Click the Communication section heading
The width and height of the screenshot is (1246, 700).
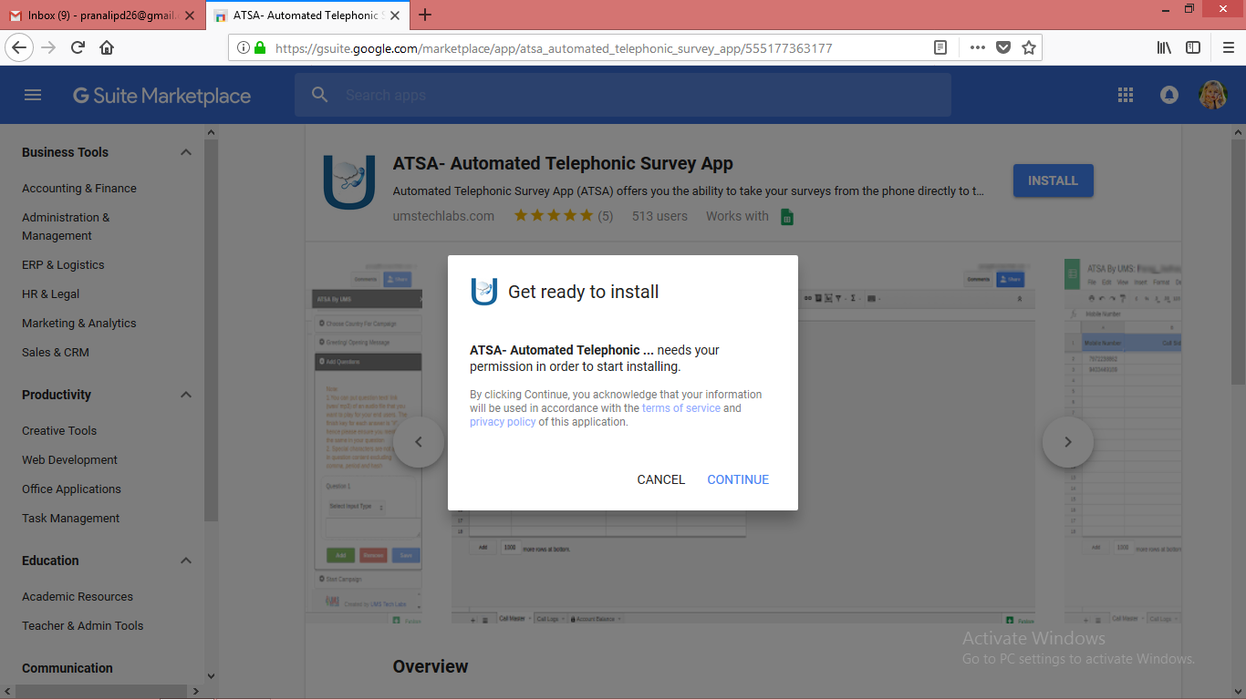point(67,668)
